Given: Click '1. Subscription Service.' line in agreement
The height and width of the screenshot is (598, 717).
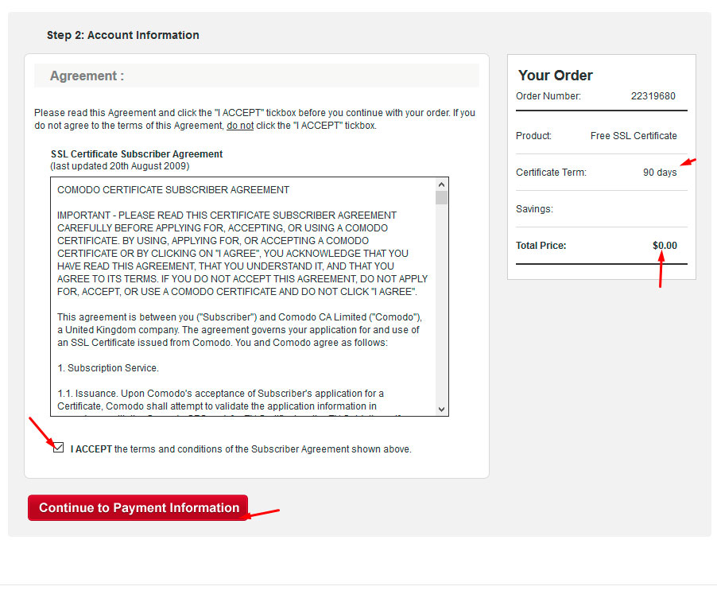Looking at the screenshot, I should 108,368.
